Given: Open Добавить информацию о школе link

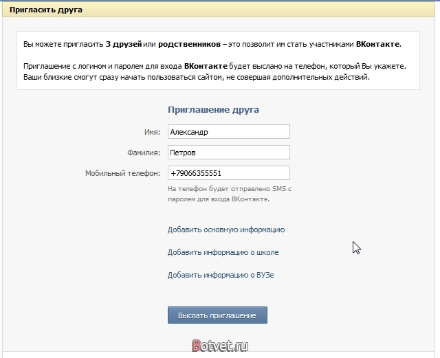Looking at the screenshot, I should coord(223,252).
